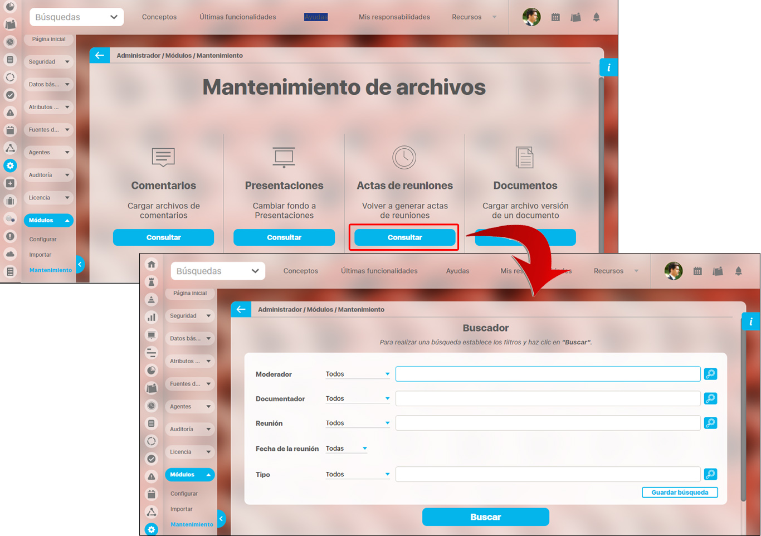
Task: Click the Documentos page icon
Action: (x=525, y=158)
